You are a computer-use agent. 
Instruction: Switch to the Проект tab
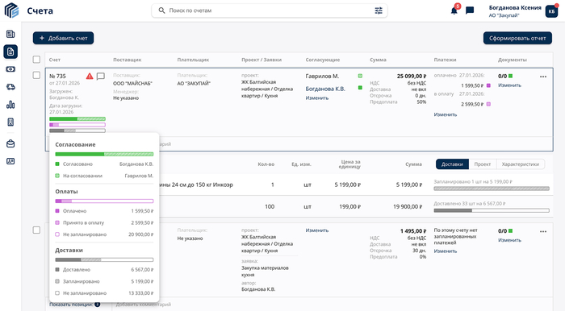click(483, 164)
